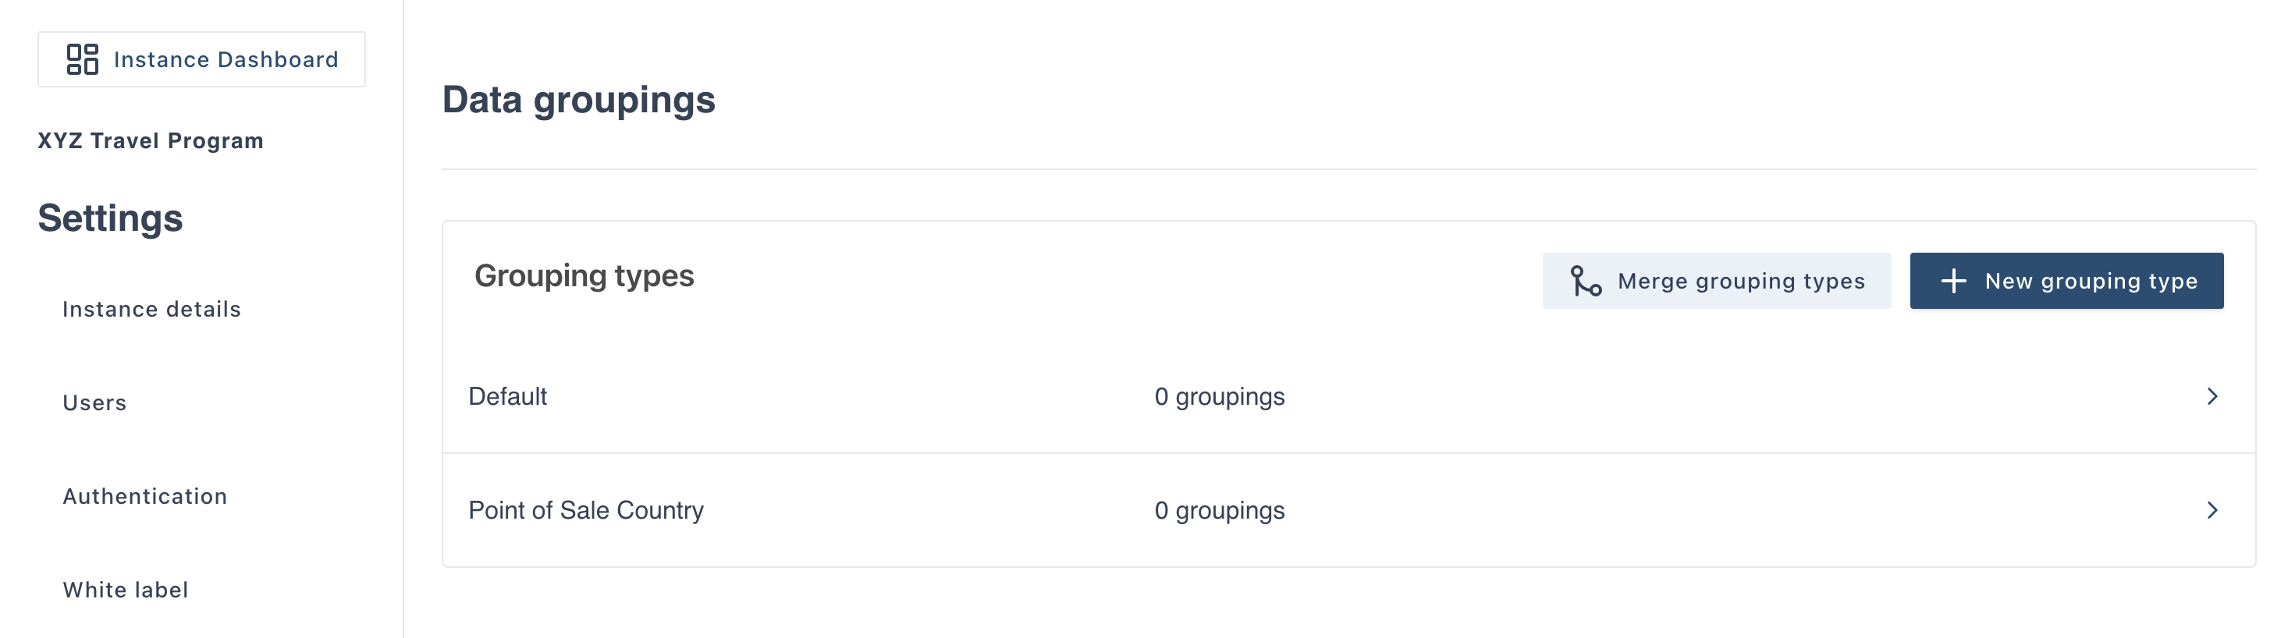Click Point of Sale Country's 0 groupings count
Image resolution: width=2288 pixels, height=638 pixels.
(1219, 510)
